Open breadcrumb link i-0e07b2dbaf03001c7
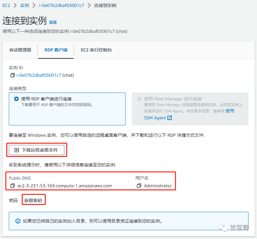Viewport: 257px width, 239px height. [x=61, y=5]
